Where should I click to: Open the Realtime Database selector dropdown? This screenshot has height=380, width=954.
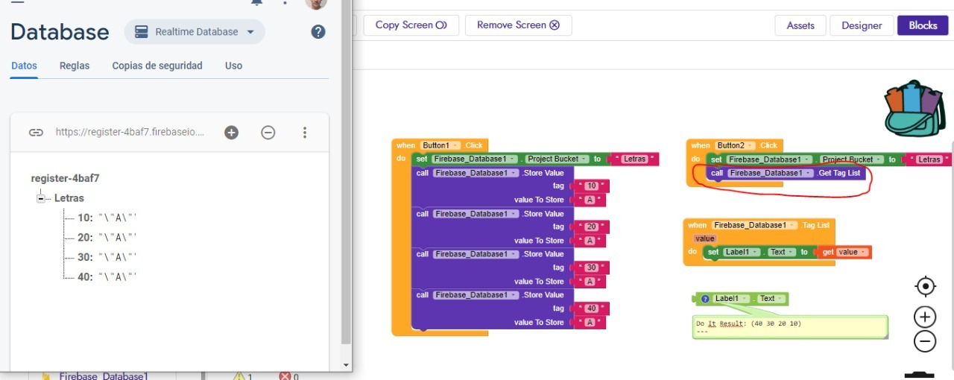coord(195,32)
